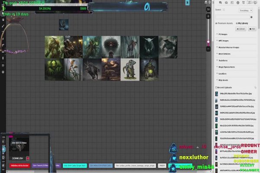Screen dimensions: 260x173
Task: Select the furry round red-eyed creature token
Action: click(x=111, y=47)
